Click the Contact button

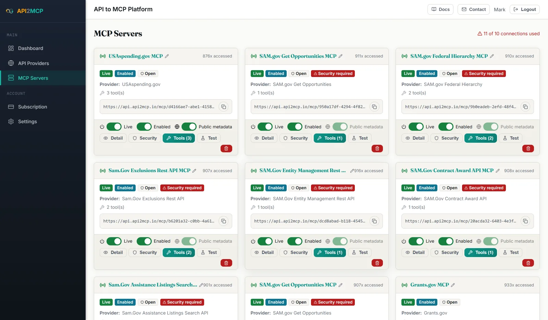[474, 10]
